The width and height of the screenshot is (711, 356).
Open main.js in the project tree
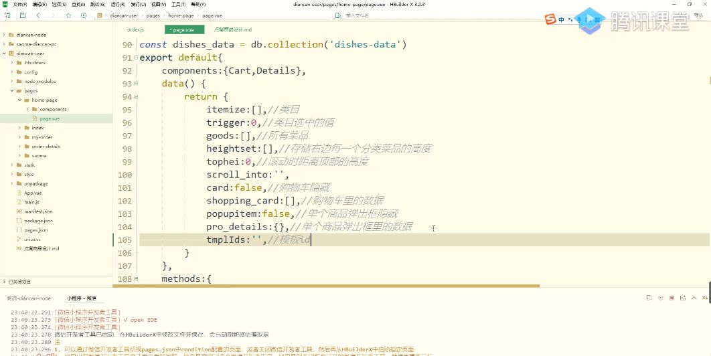click(x=31, y=202)
